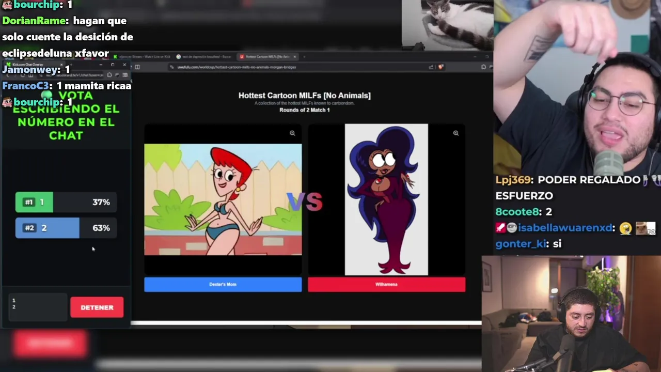Screen dimensions: 661x372
Task: Click chat username 8coote8
Action: (518, 212)
